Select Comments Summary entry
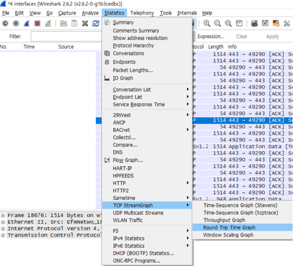The image size is (293, 266). coord(136,30)
